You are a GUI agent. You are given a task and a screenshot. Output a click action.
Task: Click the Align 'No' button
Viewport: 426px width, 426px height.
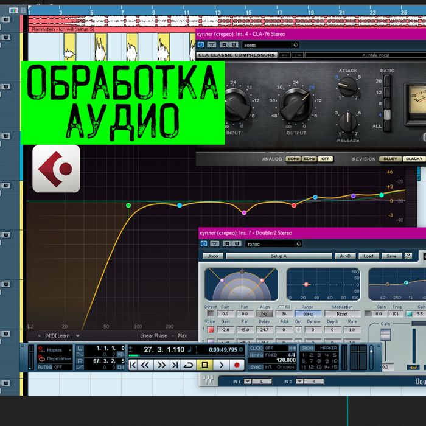[264, 314]
